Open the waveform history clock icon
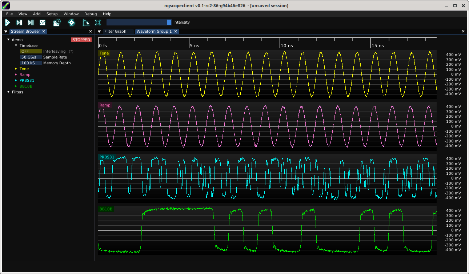 [57, 23]
